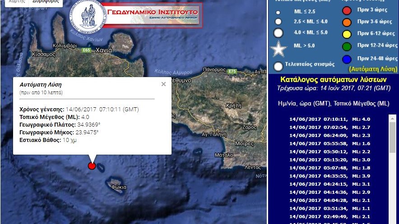Click the Λέντας label on map
Screen dimensions: 399x224
click(253, 167)
